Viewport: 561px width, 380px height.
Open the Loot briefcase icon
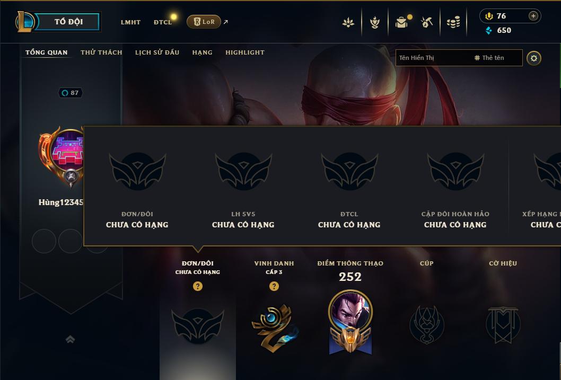click(402, 22)
